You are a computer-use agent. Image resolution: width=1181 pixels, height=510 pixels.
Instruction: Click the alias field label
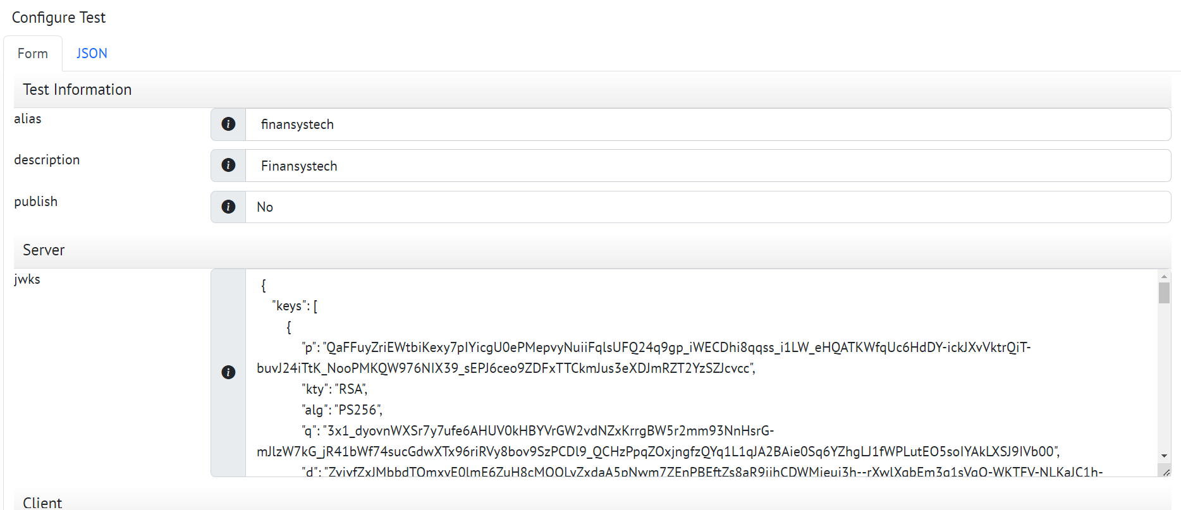point(28,119)
